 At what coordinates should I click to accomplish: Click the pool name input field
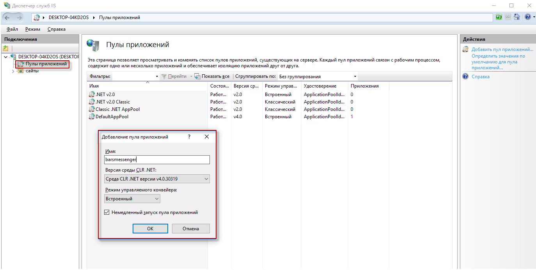[157, 160]
